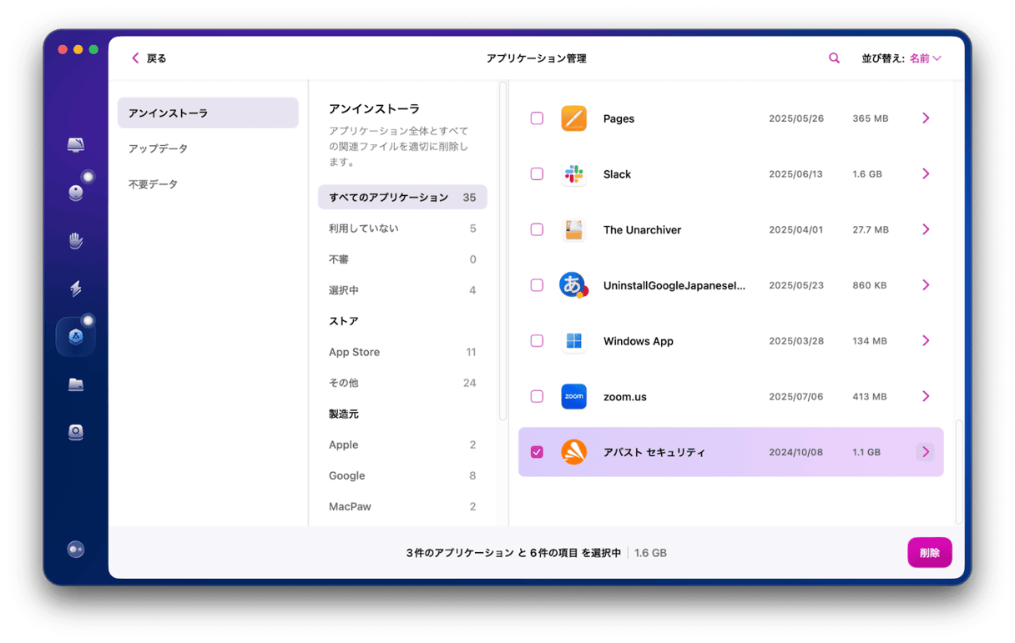Click the search magnifier icon
Image resolution: width=1015 pixels, height=643 pixels.
(x=834, y=58)
